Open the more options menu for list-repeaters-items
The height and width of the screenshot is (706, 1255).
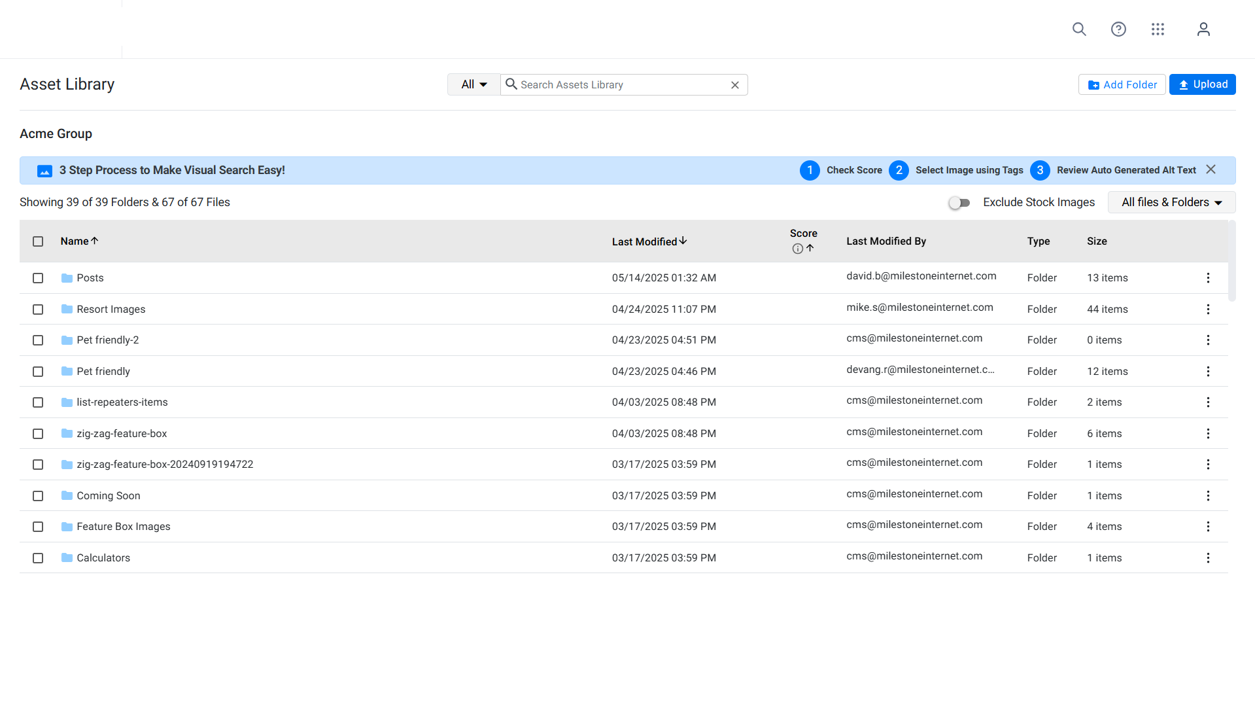coord(1208,402)
